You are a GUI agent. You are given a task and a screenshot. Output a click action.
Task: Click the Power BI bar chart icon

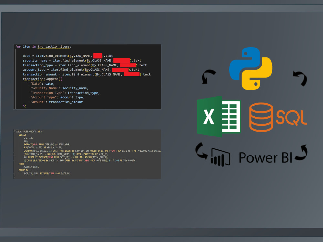(220, 157)
